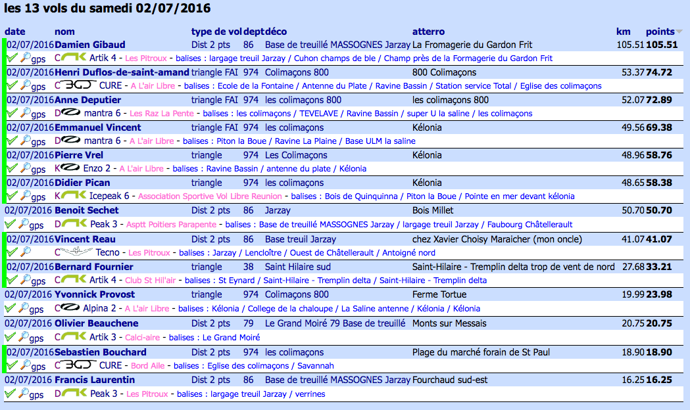Click the Fourchaud sud-est landing text
This screenshot has width=690, height=410.
(x=450, y=380)
